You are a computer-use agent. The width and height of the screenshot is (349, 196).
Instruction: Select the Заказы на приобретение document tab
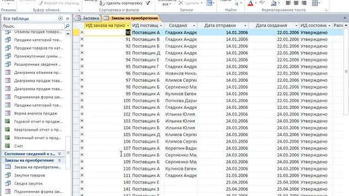[x=131, y=18]
